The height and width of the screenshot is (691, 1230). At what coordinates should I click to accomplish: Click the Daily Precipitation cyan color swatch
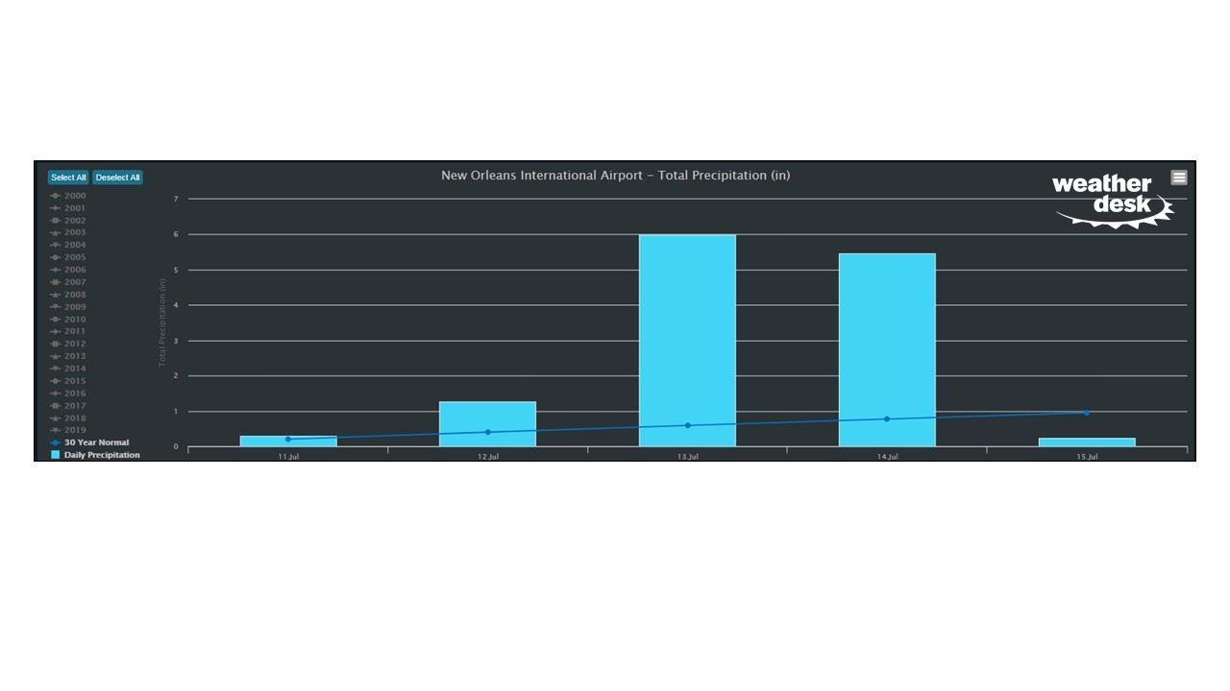tap(56, 455)
